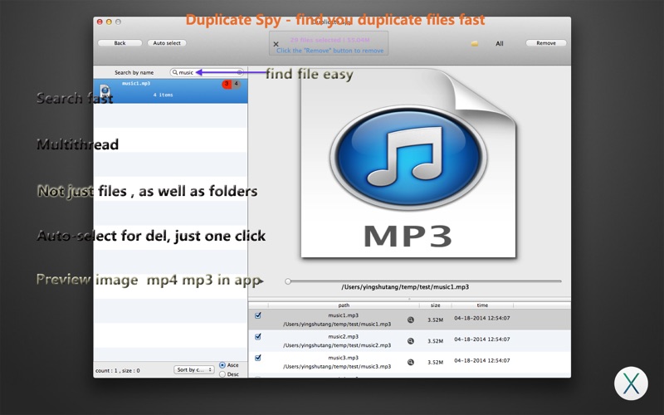This screenshot has height=415, width=664.
Task: Click the Auto select button
Action: click(x=167, y=43)
